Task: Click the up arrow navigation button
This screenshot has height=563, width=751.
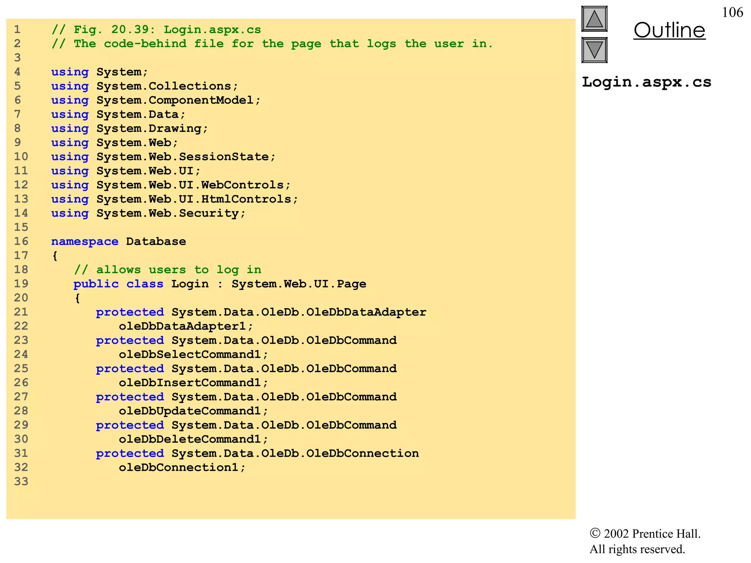Action: [x=594, y=19]
